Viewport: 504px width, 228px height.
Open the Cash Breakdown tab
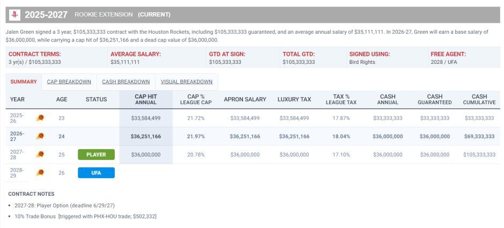point(126,82)
